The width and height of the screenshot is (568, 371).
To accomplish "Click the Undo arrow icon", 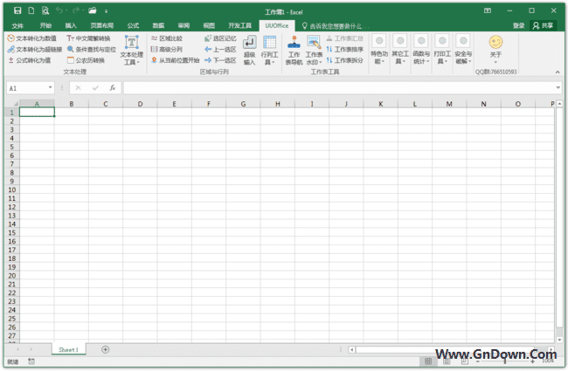I will click(59, 10).
